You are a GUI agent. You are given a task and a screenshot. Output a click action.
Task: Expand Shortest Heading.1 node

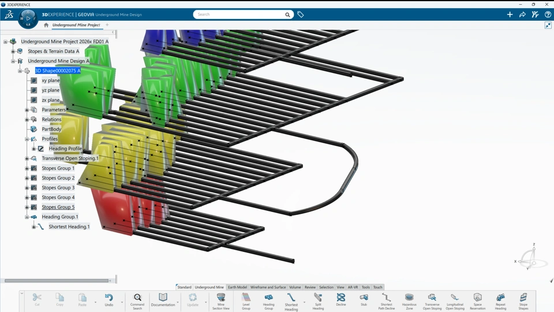pyautogui.click(x=34, y=226)
